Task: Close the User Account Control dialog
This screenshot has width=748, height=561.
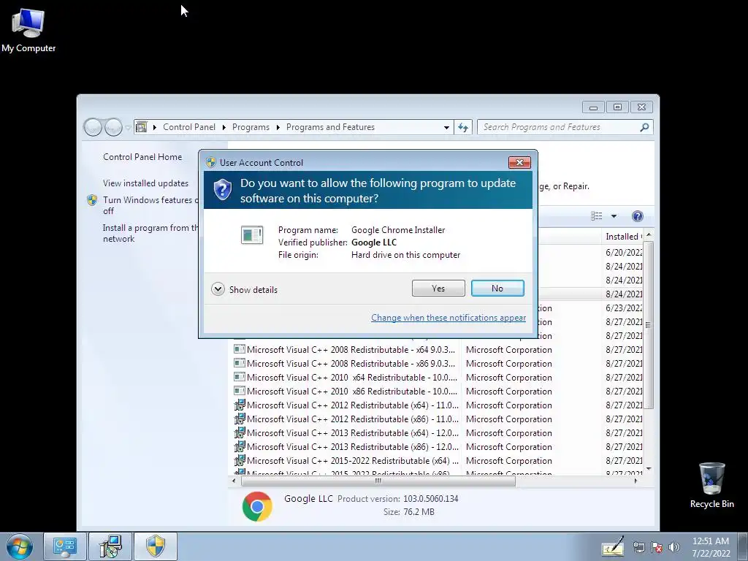Action: (x=519, y=163)
